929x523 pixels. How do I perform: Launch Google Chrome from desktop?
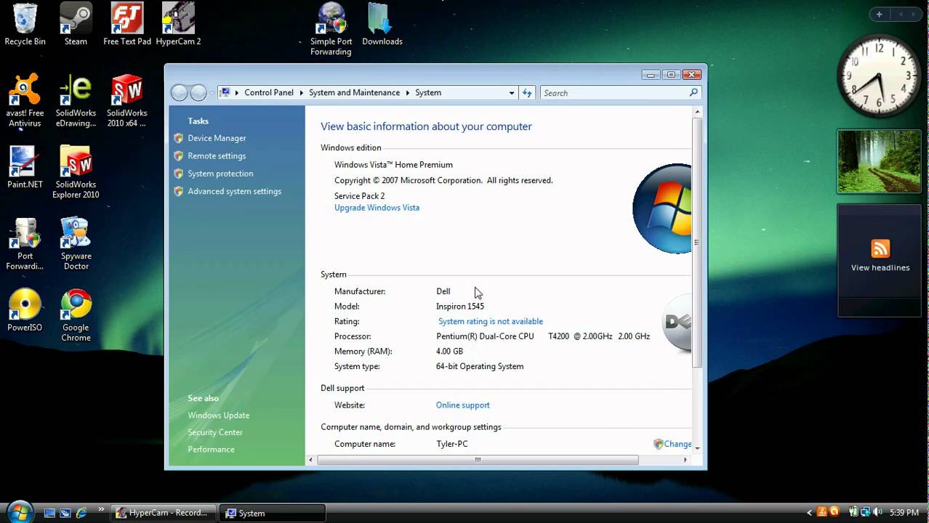(x=76, y=315)
